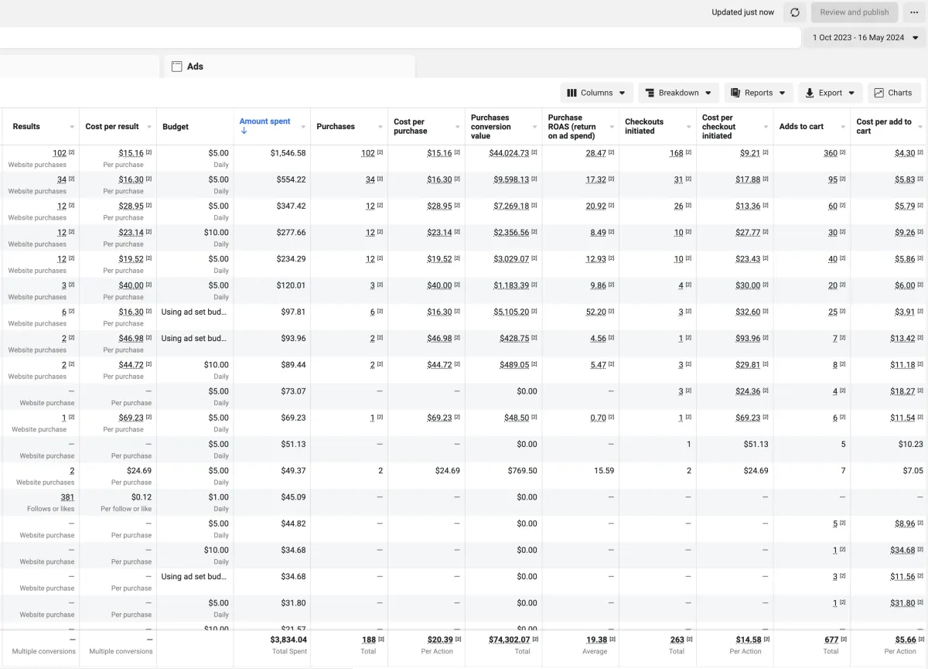Click the 677 total adds to cart summary
Viewport: 928px width, 669px height.
point(831,640)
